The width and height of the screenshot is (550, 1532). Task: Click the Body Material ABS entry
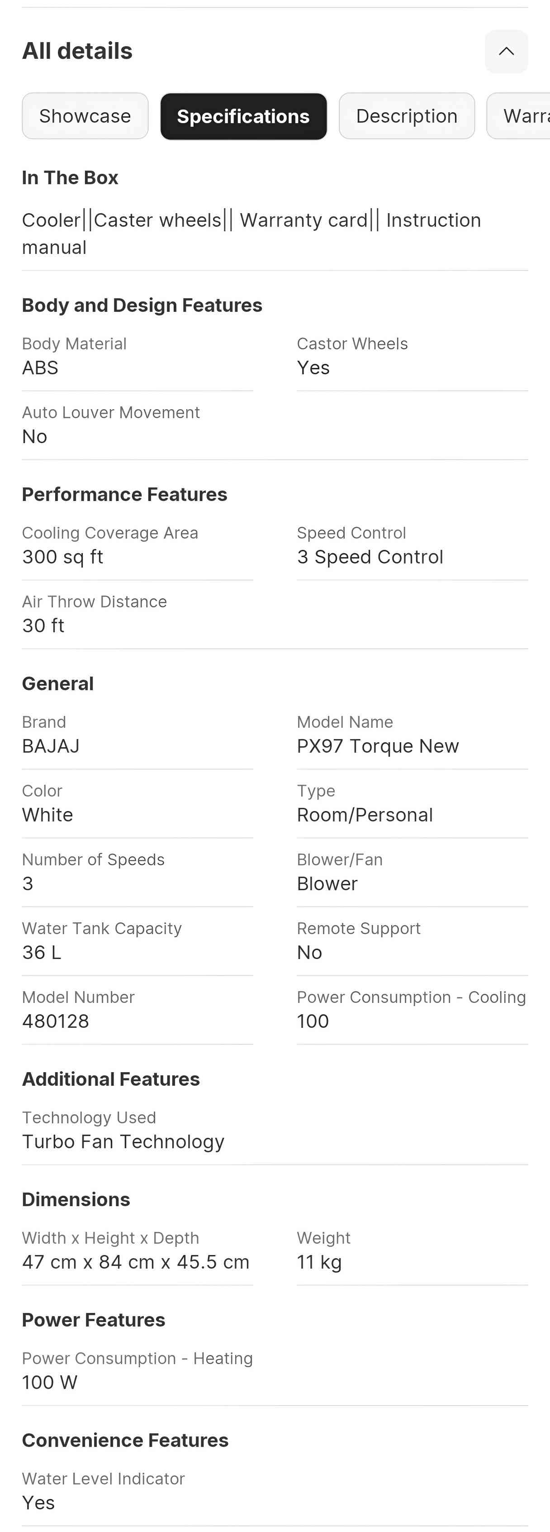click(137, 356)
